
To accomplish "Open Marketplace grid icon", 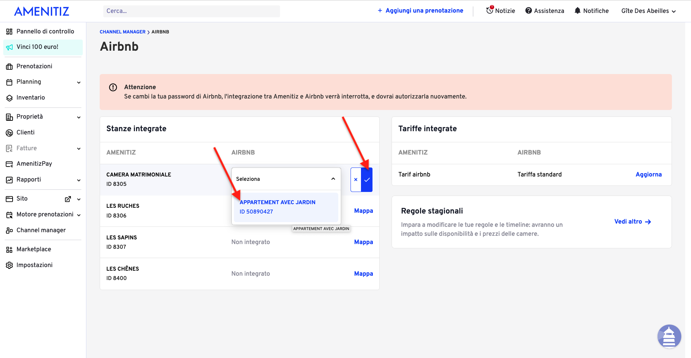I will coord(9,249).
